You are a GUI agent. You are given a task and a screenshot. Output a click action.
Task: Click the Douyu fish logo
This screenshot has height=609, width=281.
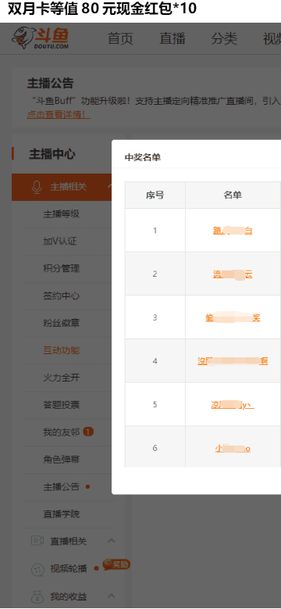click(x=41, y=38)
